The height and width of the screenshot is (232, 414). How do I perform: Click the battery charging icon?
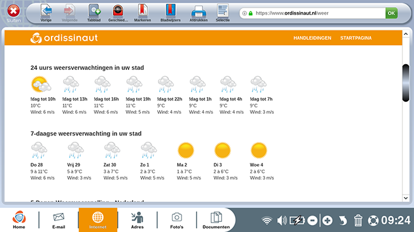click(297, 221)
